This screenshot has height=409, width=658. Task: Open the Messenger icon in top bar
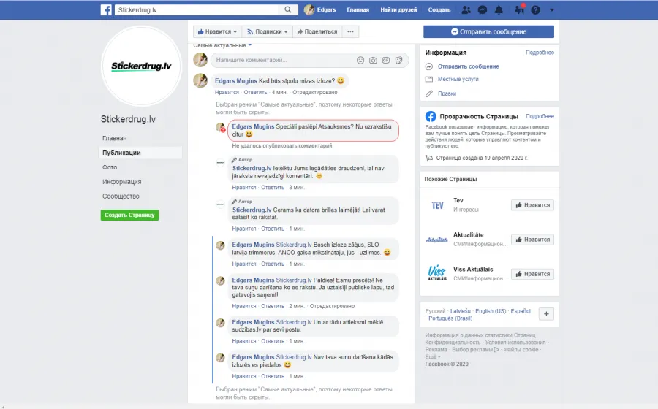[483, 9]
